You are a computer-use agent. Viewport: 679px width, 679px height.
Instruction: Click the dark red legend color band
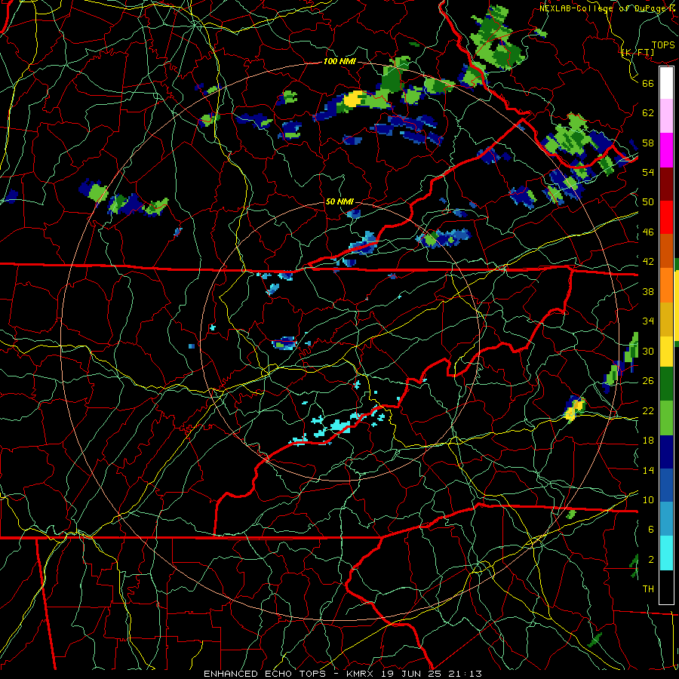666,184
